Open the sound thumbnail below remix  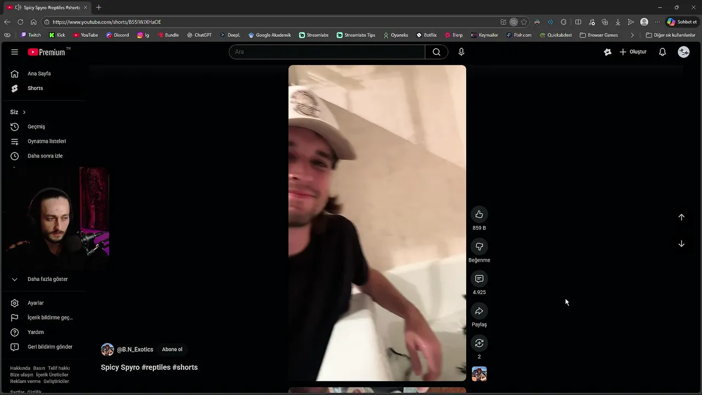[x=479, y=374]
